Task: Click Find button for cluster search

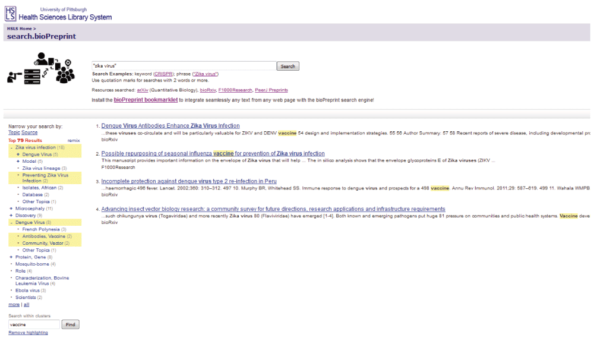Action: [71, 325]
